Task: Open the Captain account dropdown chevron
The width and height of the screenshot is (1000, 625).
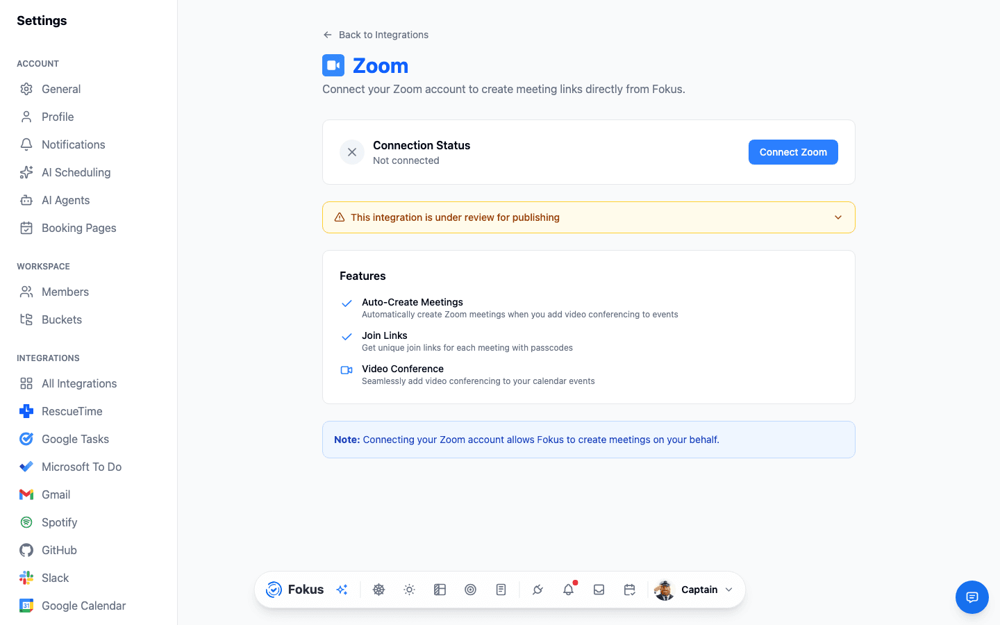Action: point(729,590)
